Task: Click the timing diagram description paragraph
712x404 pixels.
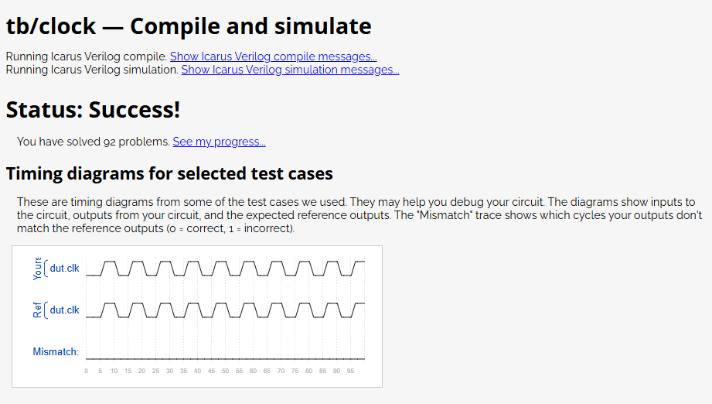Action: tap(359, 215)
